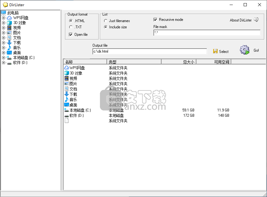Click the 59.1 GB total size cell
The image size is (267, 197).
click(188, 110)
